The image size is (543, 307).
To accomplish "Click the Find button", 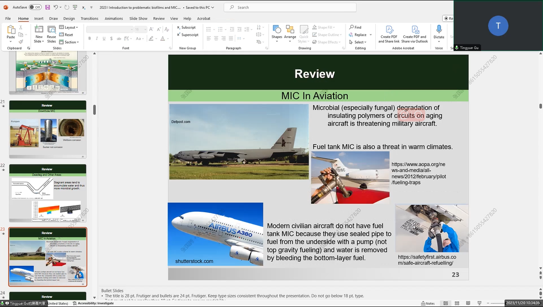I will coord(355,27).
